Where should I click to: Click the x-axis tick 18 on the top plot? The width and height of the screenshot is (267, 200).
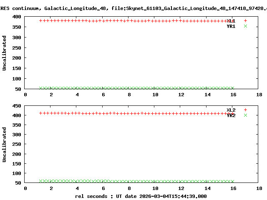tap(258, 95)
